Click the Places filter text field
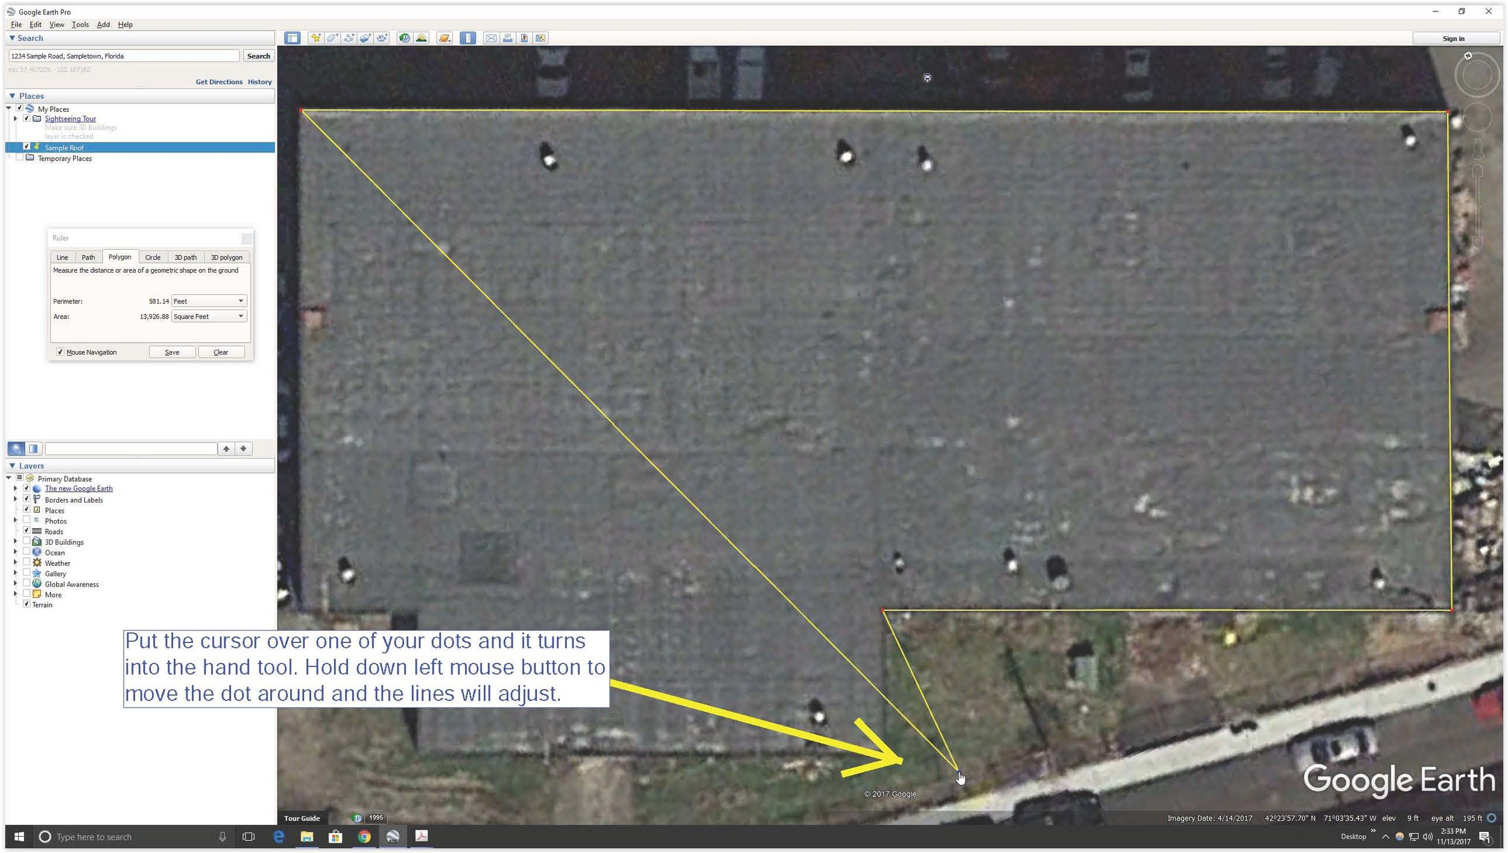The image size is (1508, 853). 131,448
